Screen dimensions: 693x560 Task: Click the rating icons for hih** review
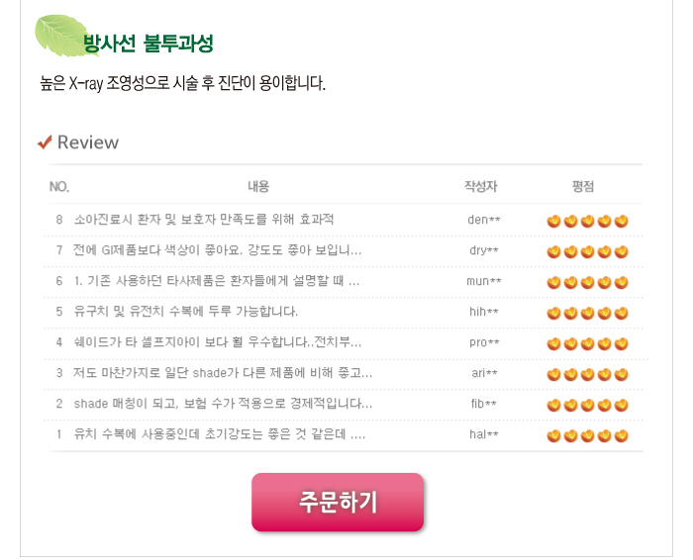coord(587,313)
